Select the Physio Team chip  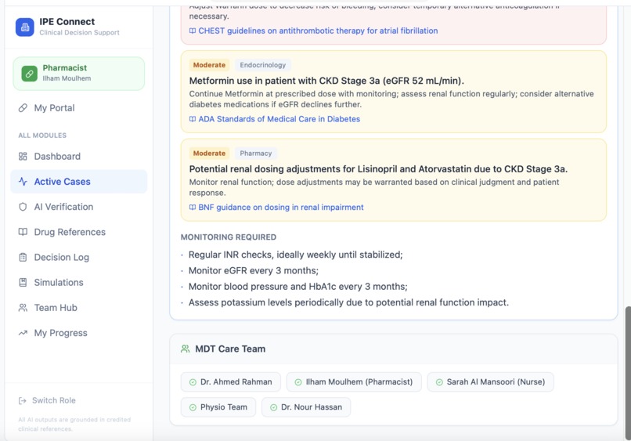218,407
